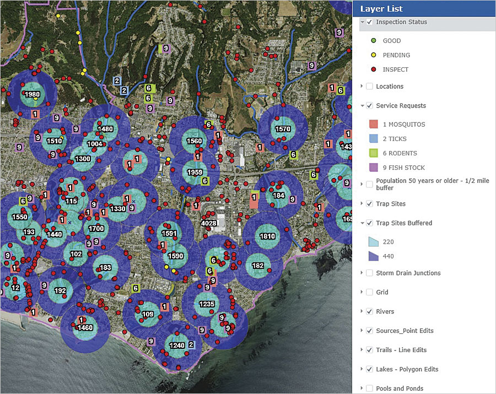
Task: Select trap site 183 on the map
Action: click(105, 268)
